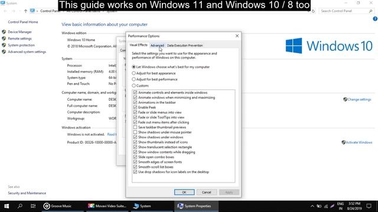Viewport: 378px width, 212px height.
Task: Toggle Smooth-scroll list boxes
Action: coord(135,167)
